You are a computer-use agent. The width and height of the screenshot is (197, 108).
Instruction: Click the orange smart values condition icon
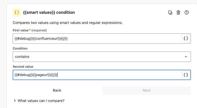point(17,12)
